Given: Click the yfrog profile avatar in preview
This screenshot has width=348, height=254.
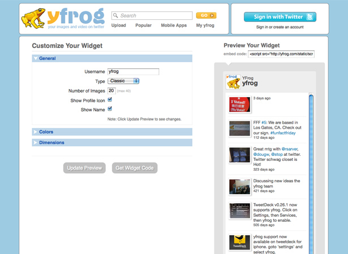Looking at the screenshot, I should (233, 82).
